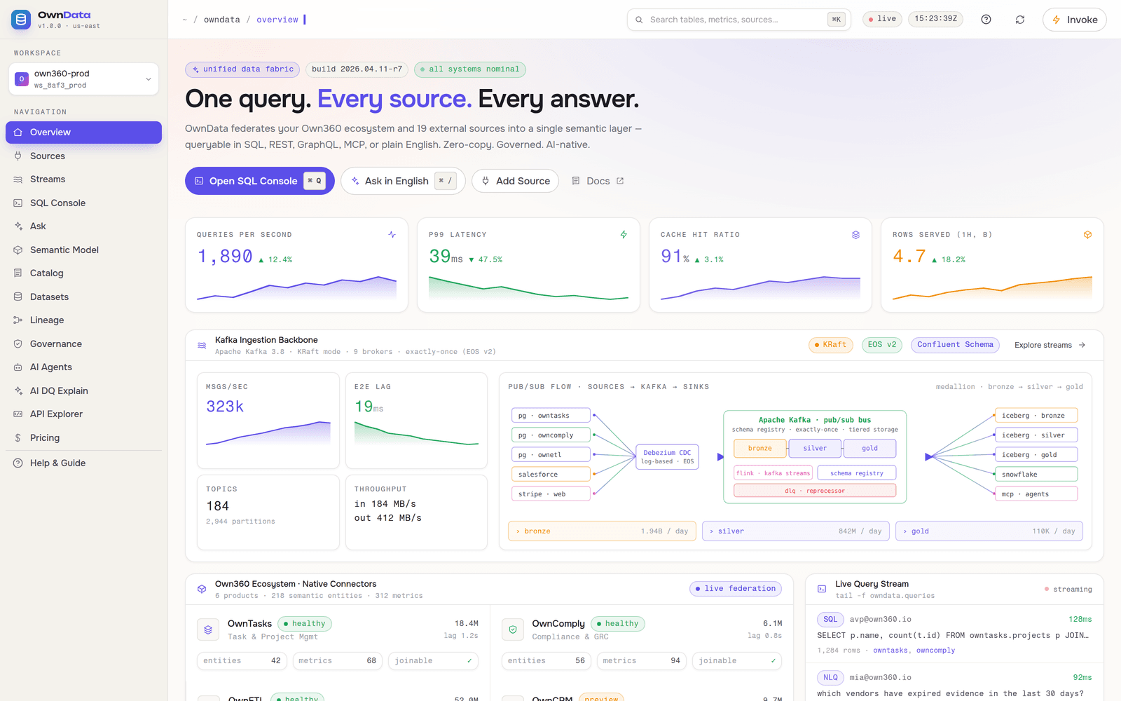Image resolution: width=1121 pixels, height=701 pixels.
Task: Click the Add Source button
Action: [515, 181]
